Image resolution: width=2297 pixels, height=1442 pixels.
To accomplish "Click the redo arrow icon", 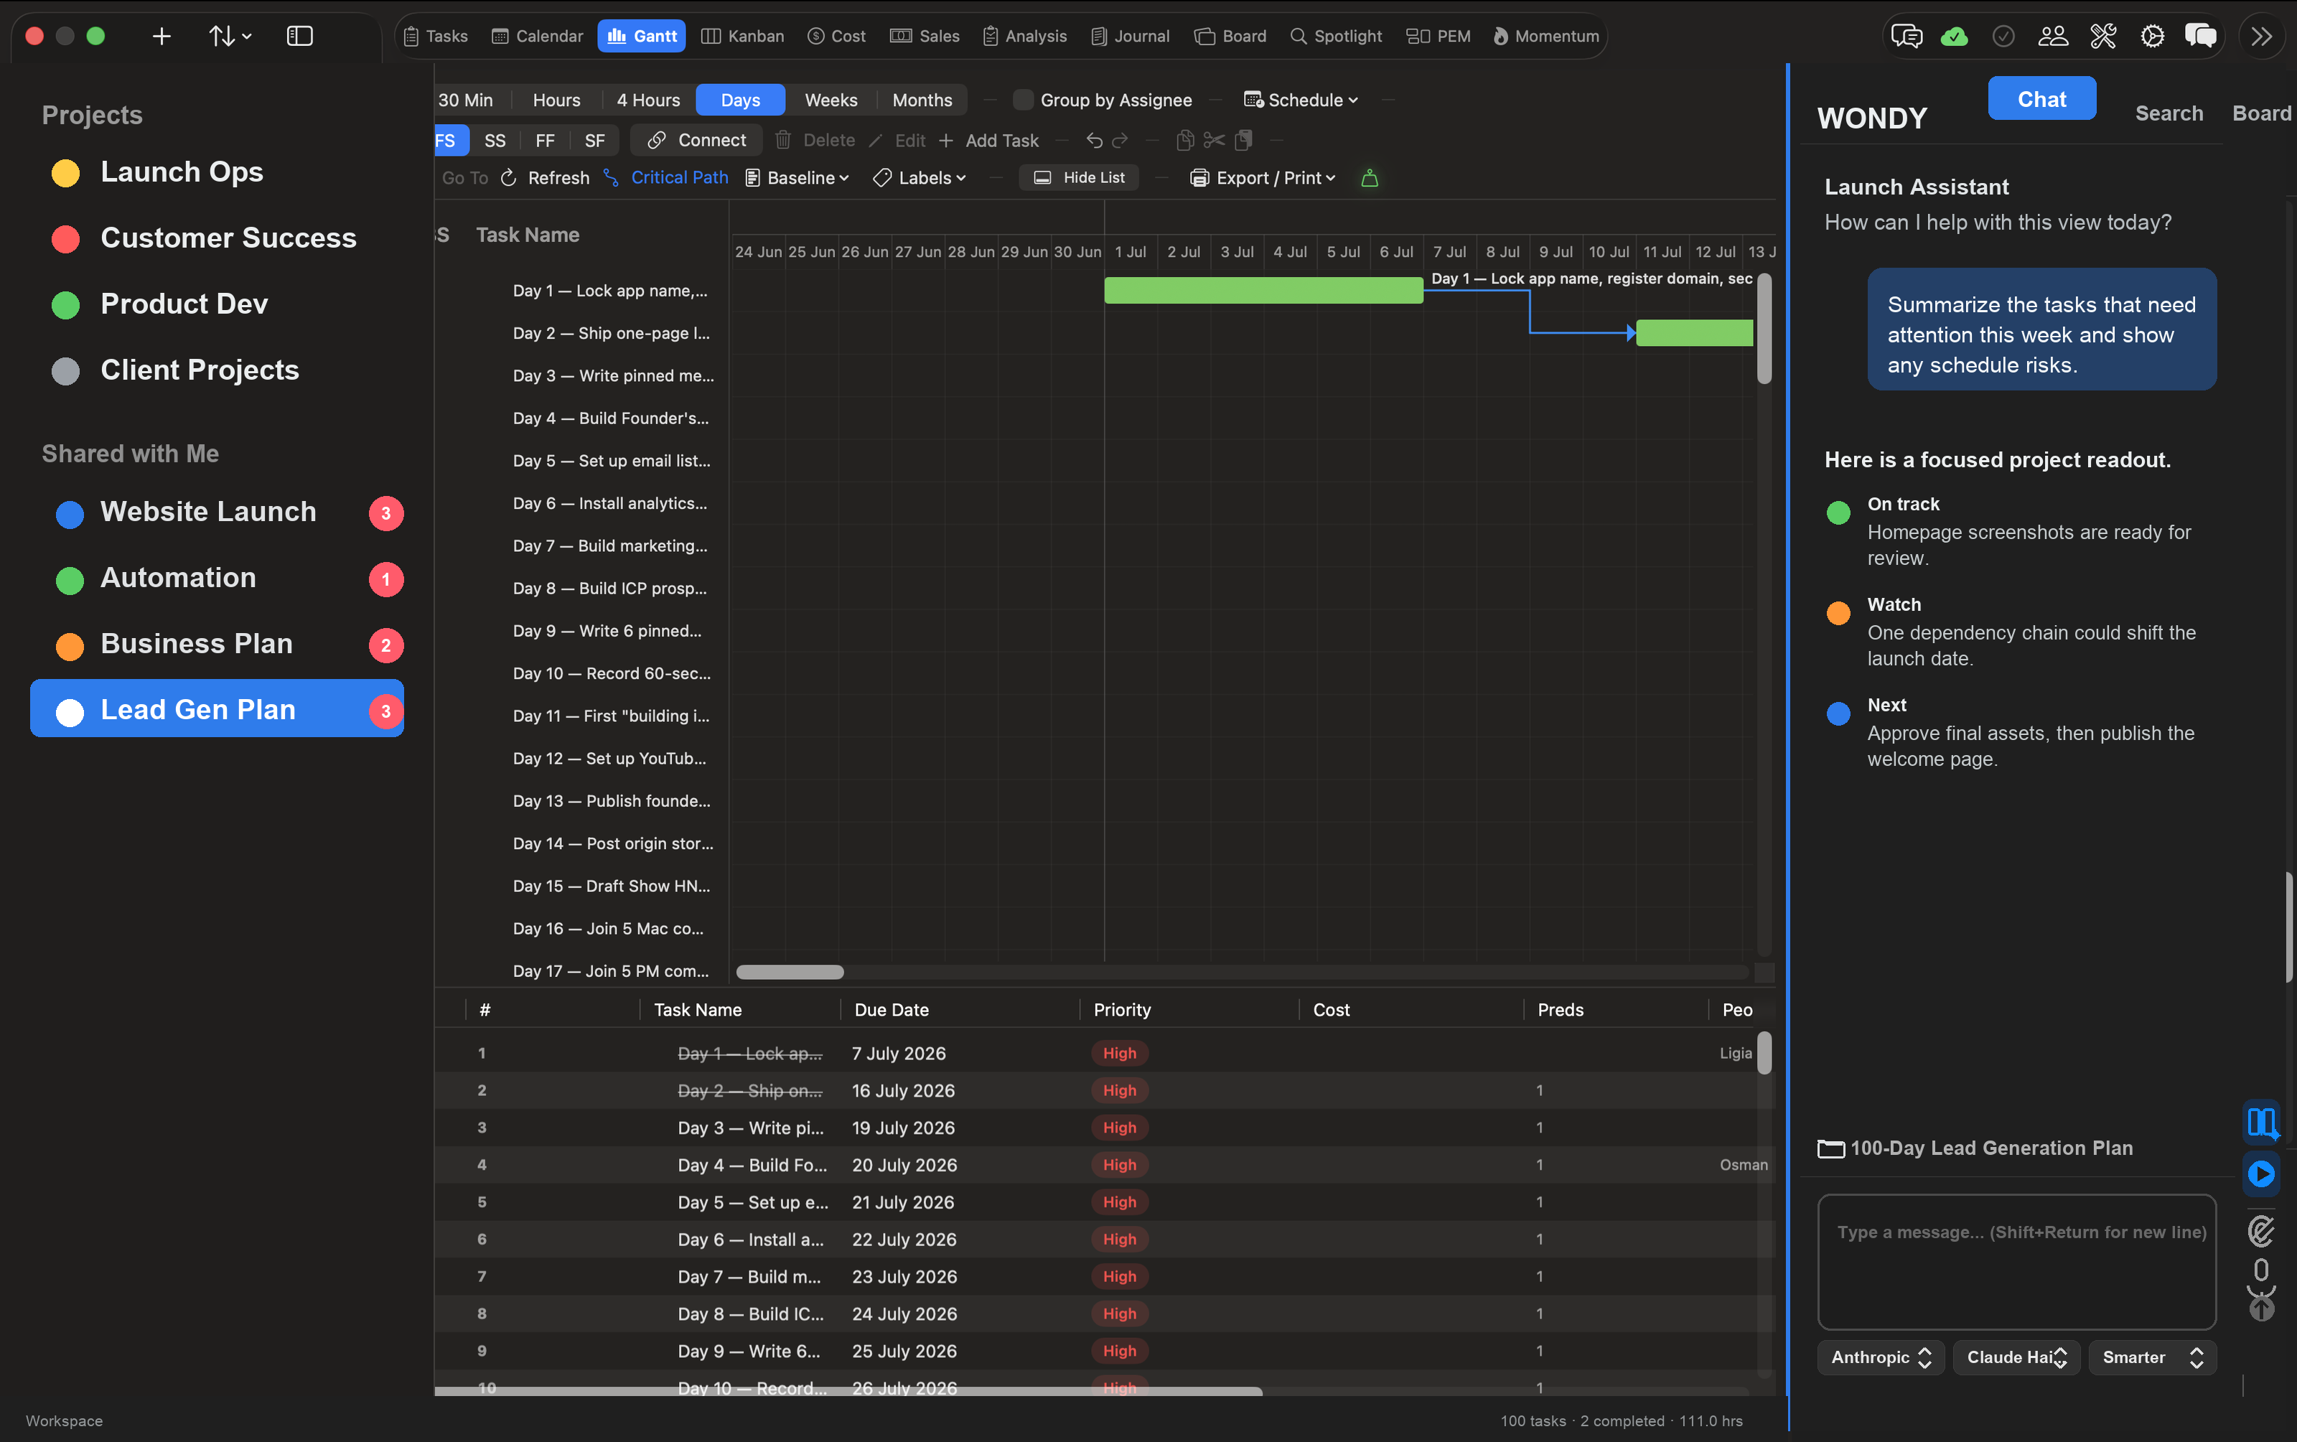I will point(1121,140).
